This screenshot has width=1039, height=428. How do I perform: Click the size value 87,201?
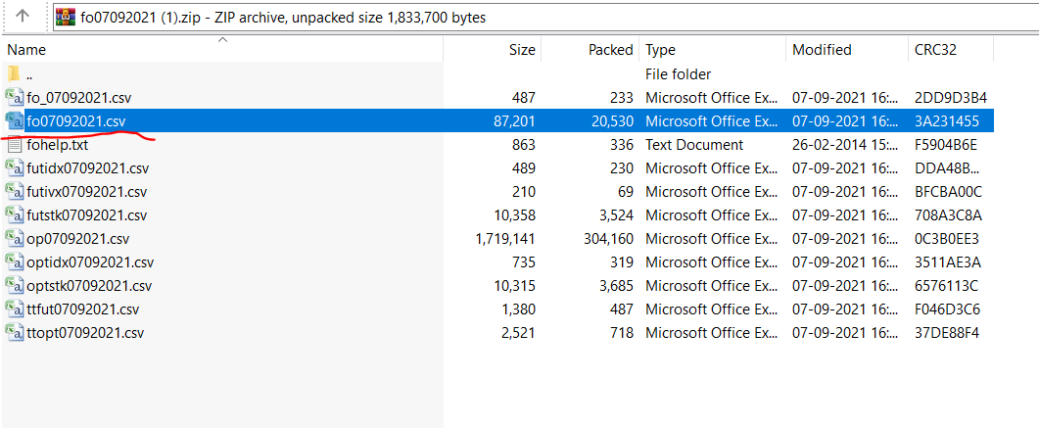pos(515,121)
